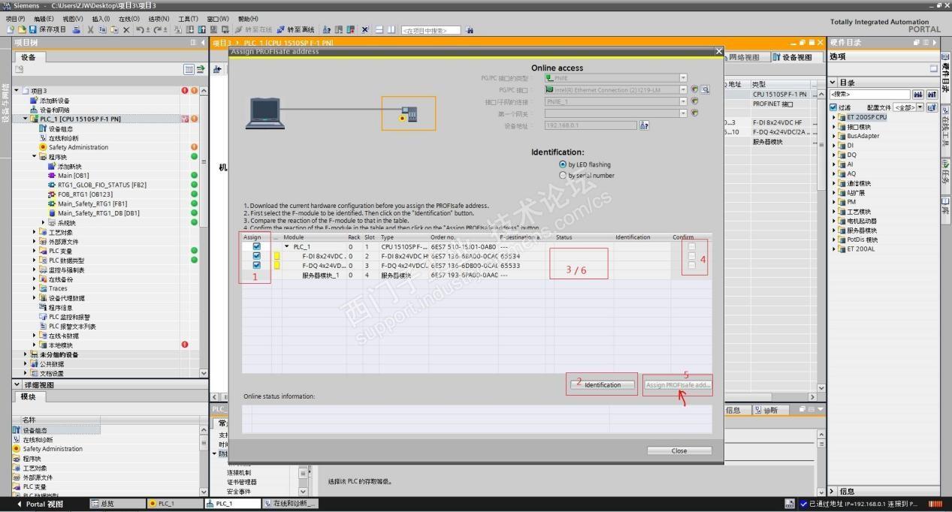Uncheck Assign checkbox for F-DI 8x24VDC row
The width and height of the screenshot is (952, 512).
tap(257, 256)
